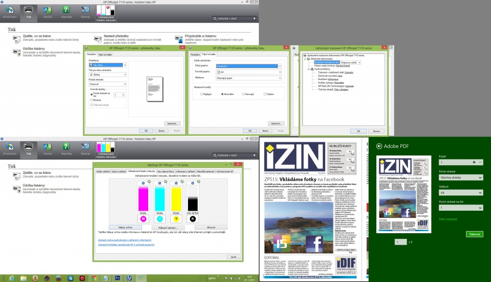
Task: Click Zjistěte, co se tiskne icon, upper window
Action: click(x=17, y=39)
